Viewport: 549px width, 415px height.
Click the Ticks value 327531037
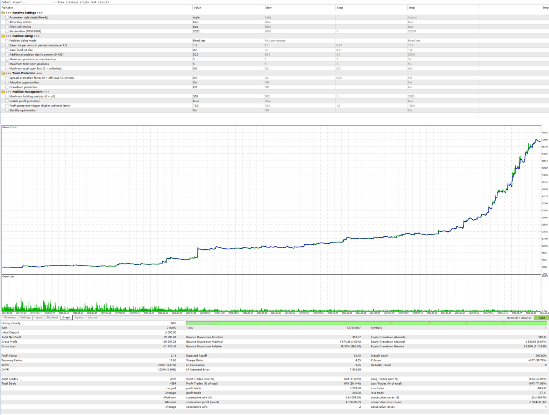(354, 328)
